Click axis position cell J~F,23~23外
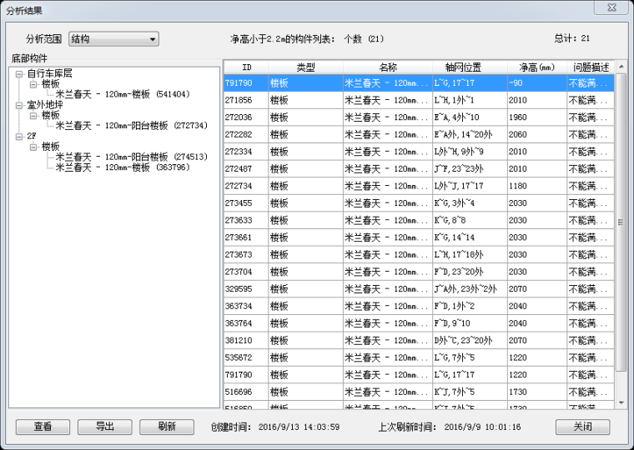Viewport: 634px width, 450px height. coord(470,169)
